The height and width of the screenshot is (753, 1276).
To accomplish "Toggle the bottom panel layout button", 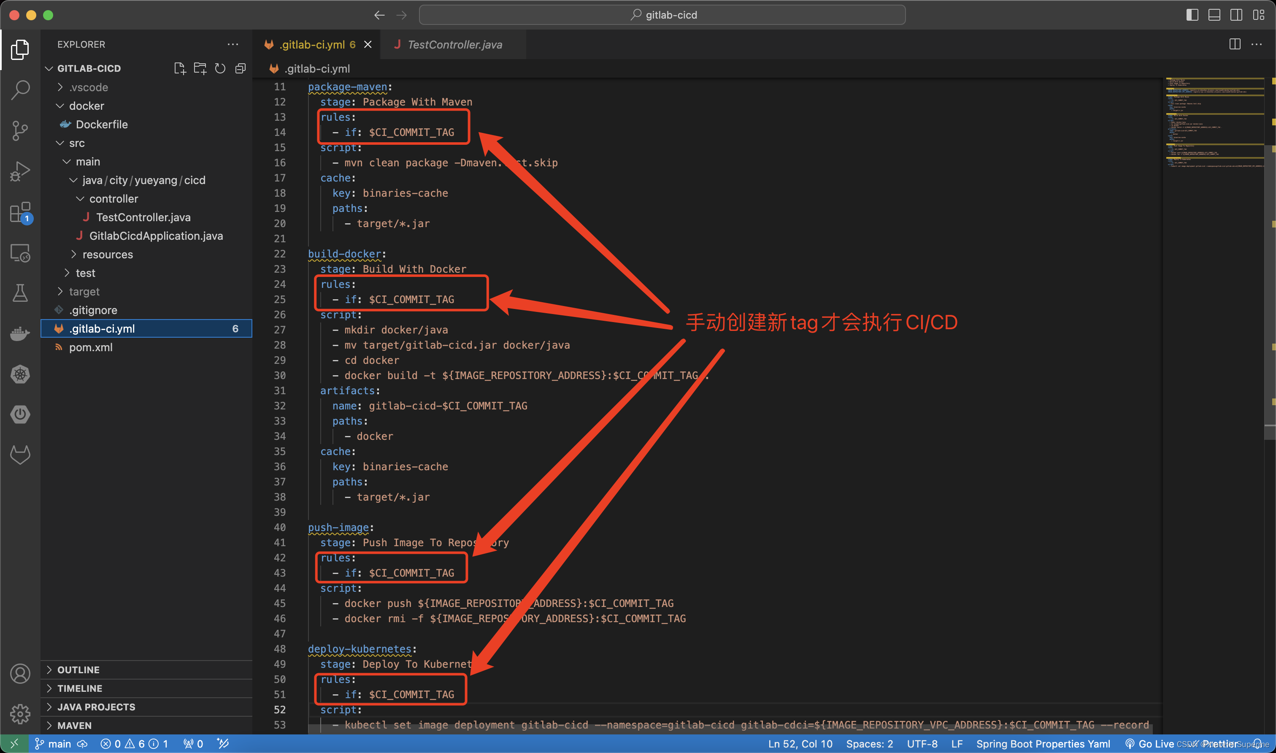I will 1214,15.
